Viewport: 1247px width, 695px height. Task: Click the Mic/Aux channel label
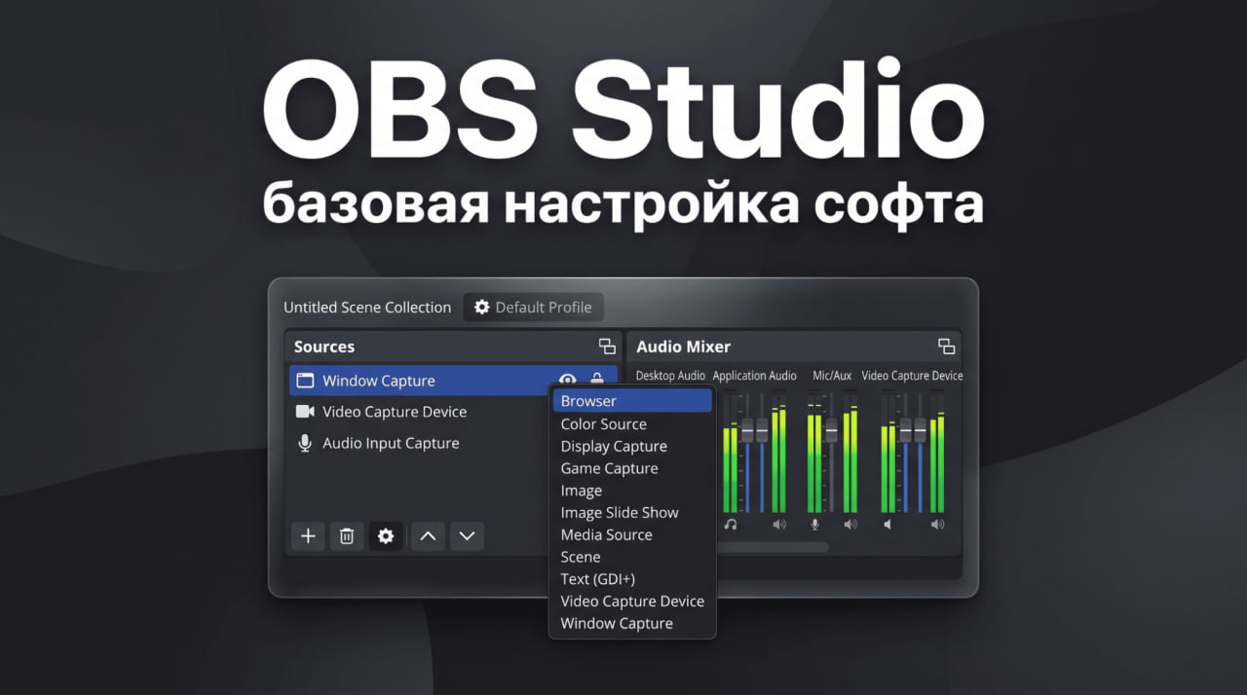tap(832, 376)
